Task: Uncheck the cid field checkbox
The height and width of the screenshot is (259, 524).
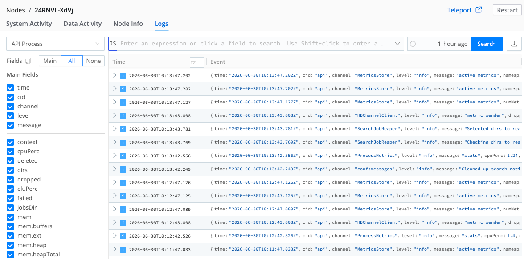Action: click(x=10, y=97)
